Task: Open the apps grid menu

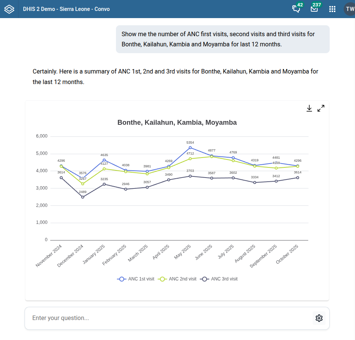Action: click(x=332, y=9)
